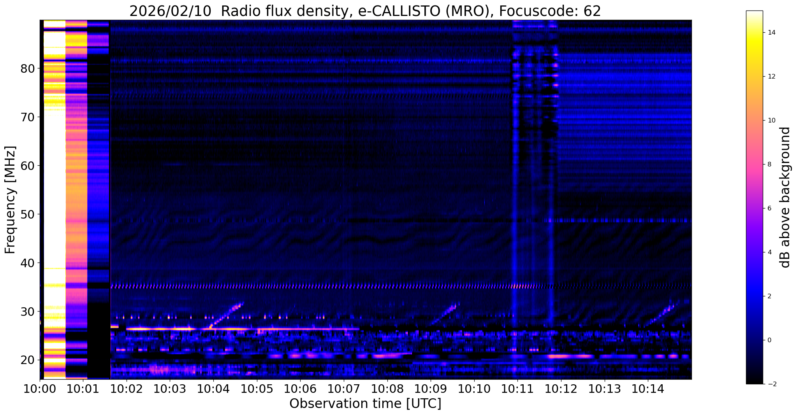Click the colorbar tick label 0
Screen dimensions: 797x415
tap(769, 340)
